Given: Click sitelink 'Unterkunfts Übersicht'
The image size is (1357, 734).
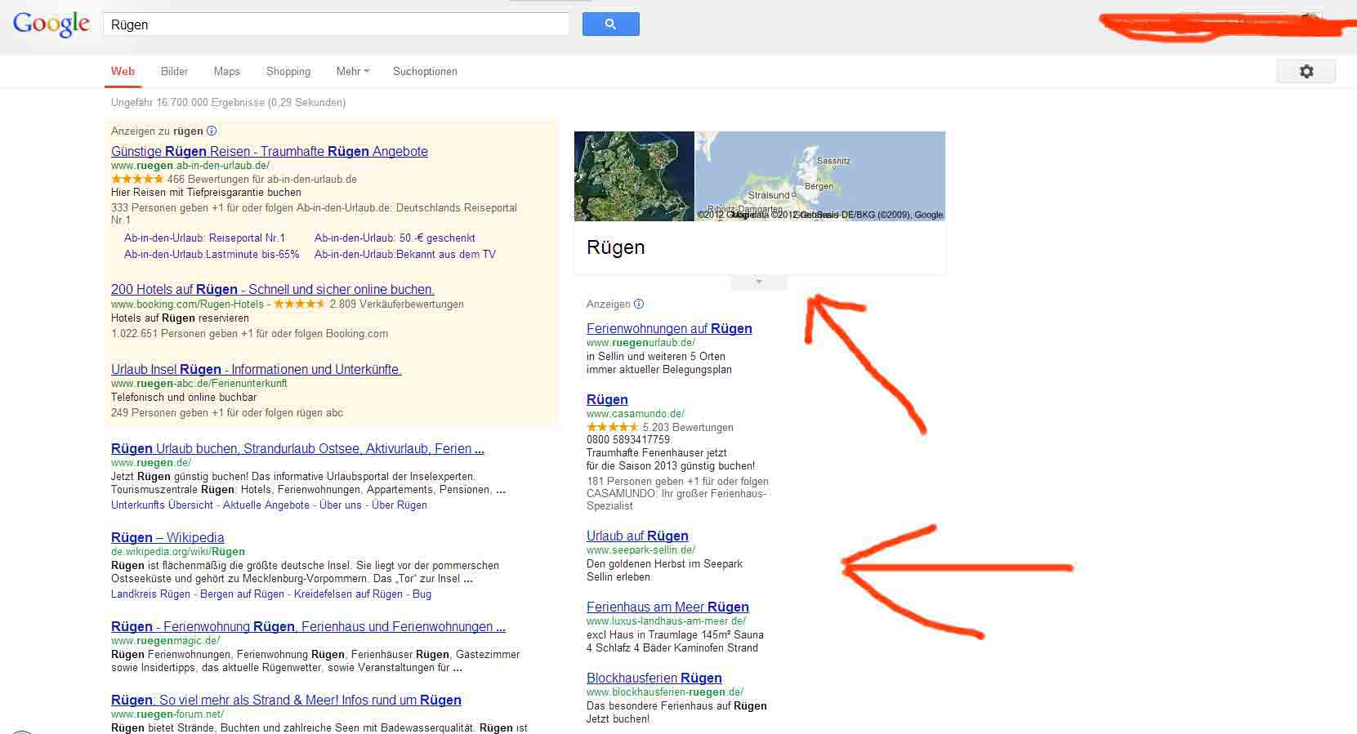Looking at the screenshot, I should (163, 505).
